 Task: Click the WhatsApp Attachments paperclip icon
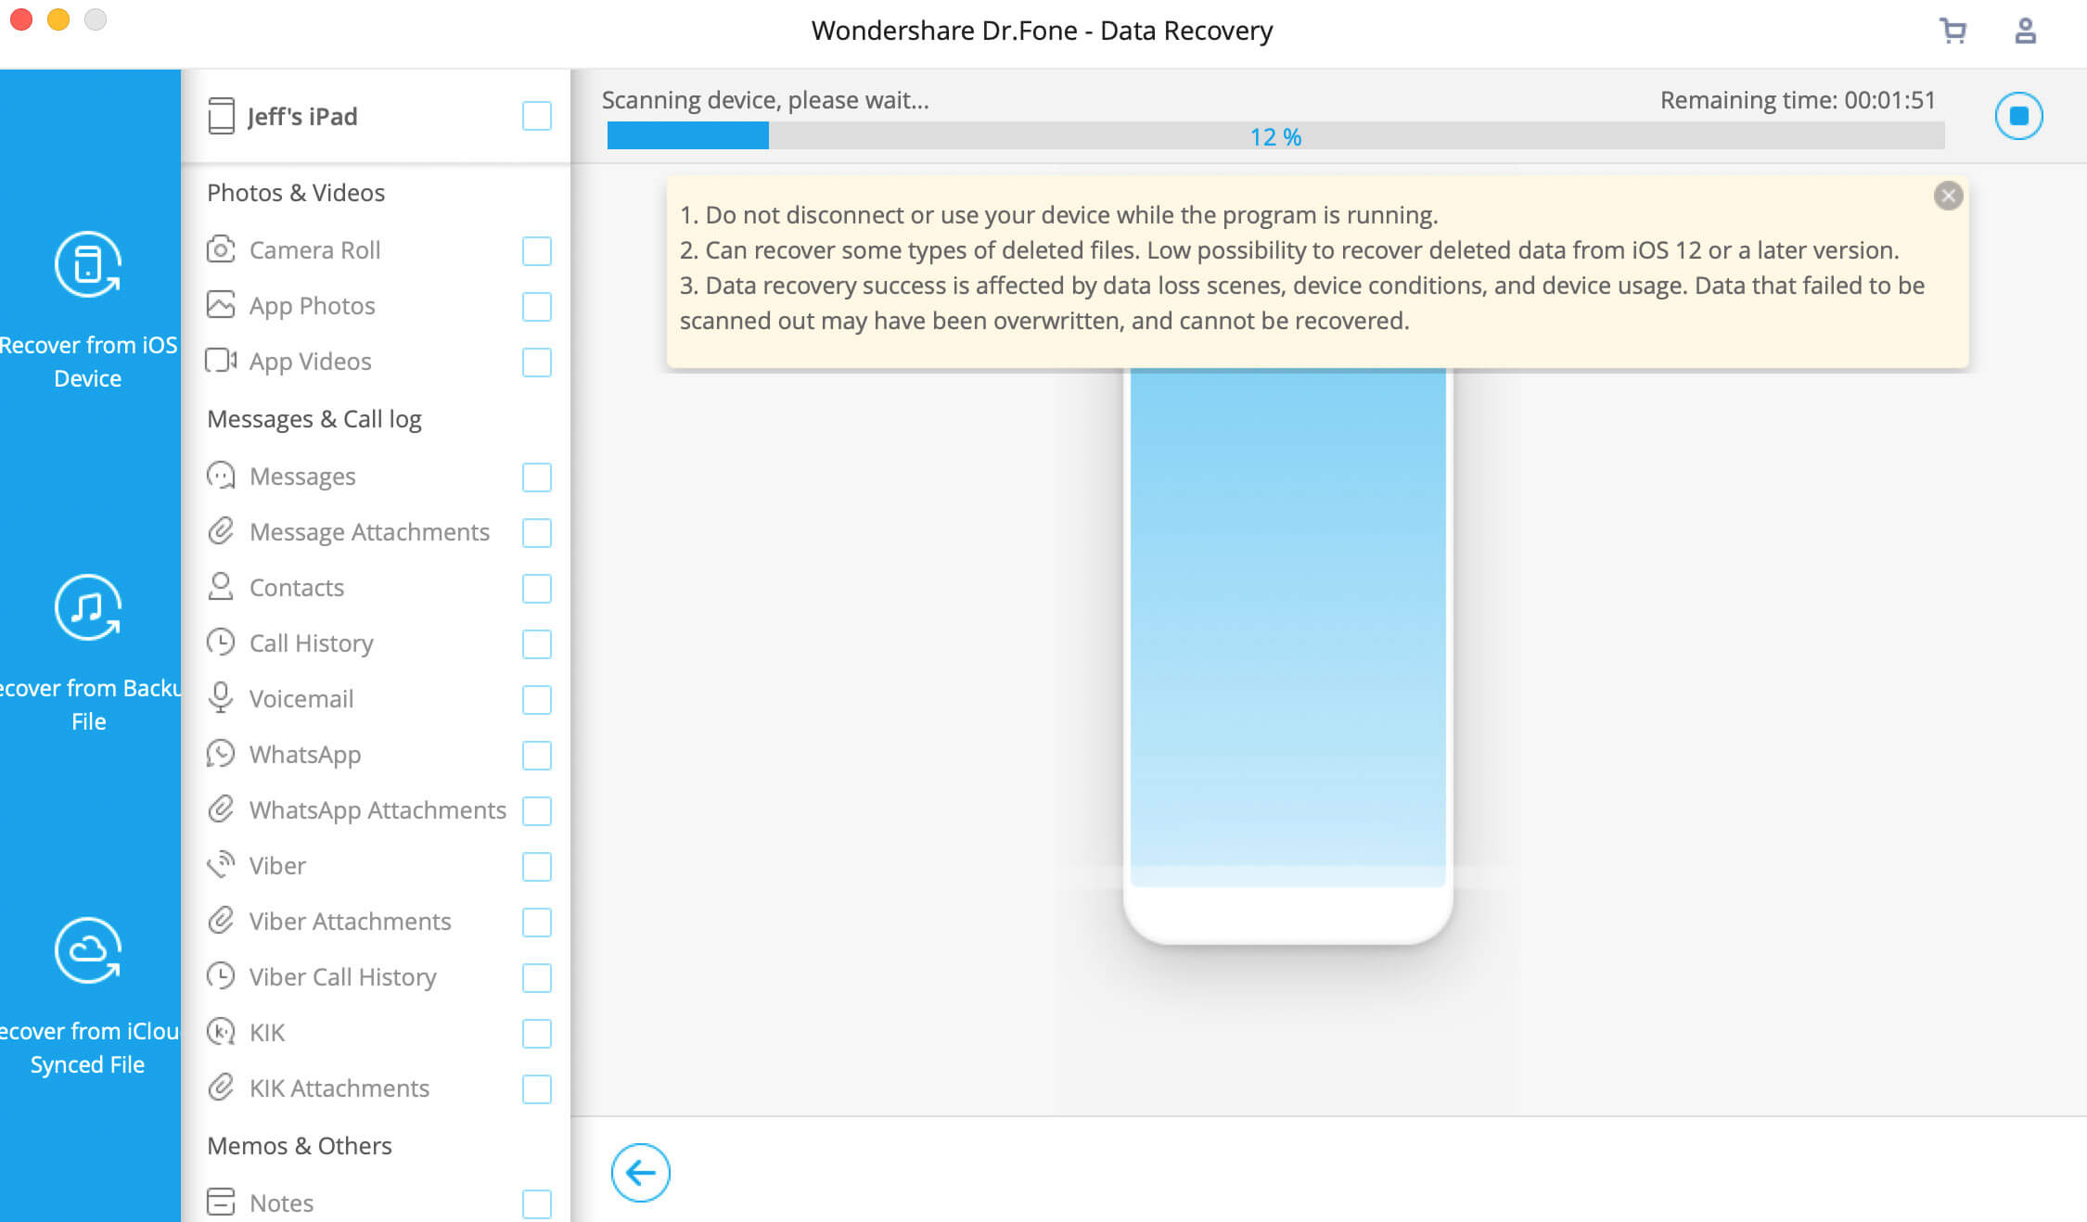221,809
